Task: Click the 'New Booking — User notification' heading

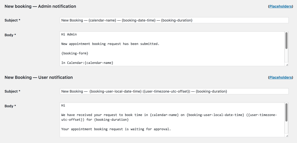Action: [39, 77]
